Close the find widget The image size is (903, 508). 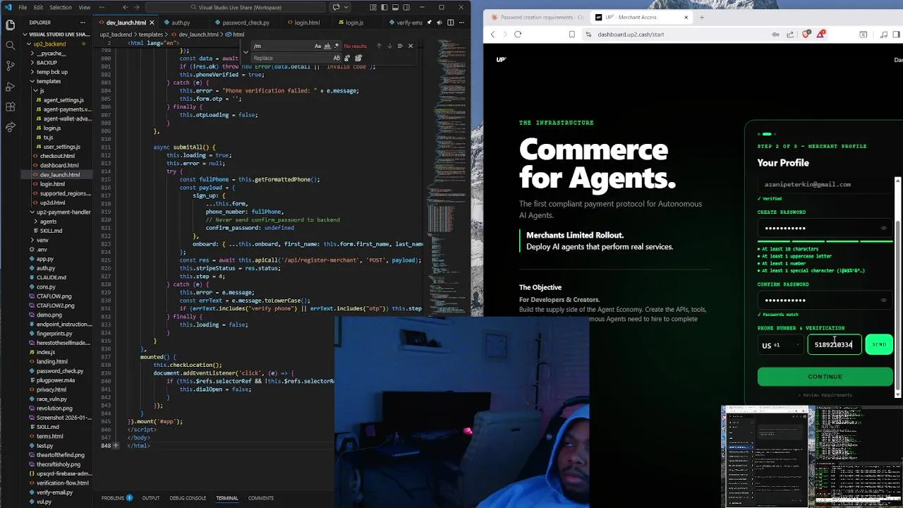click(x=411, y=46)
